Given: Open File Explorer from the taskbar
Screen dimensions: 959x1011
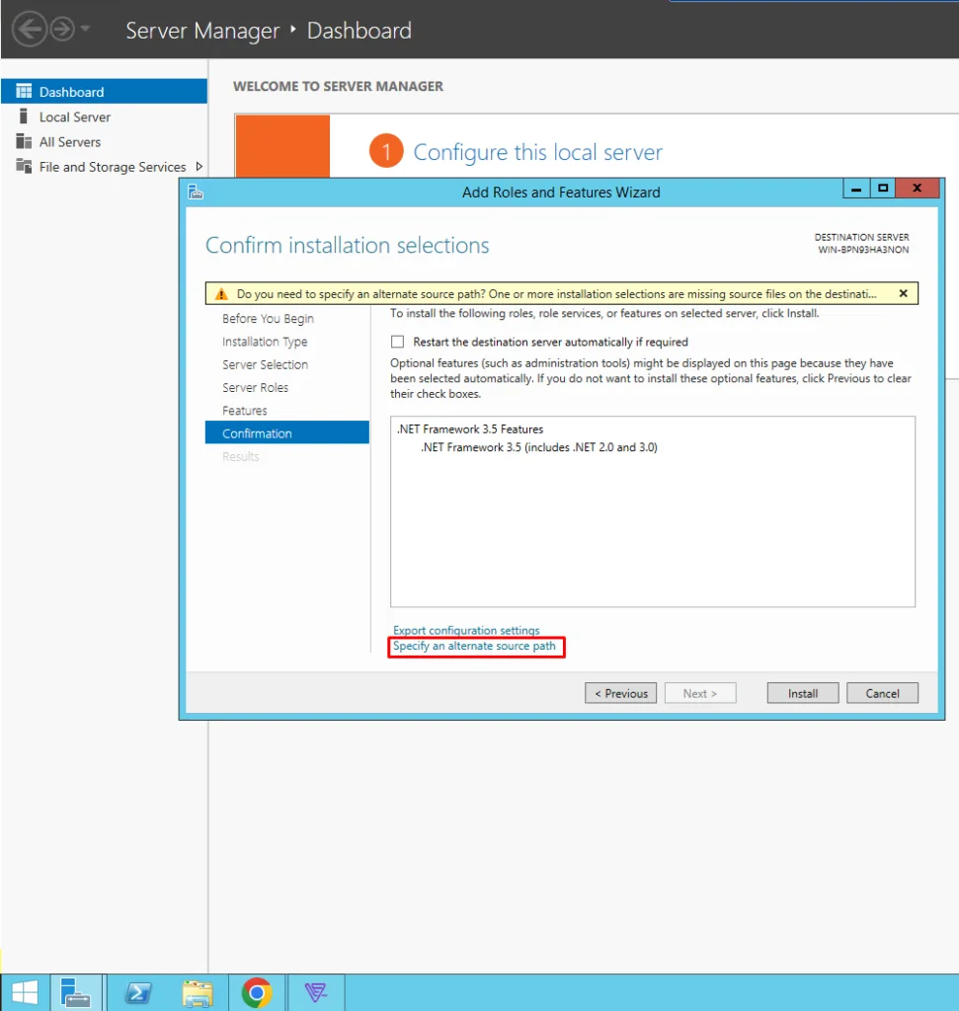Looking at the screenshot, I should [198, 992].
